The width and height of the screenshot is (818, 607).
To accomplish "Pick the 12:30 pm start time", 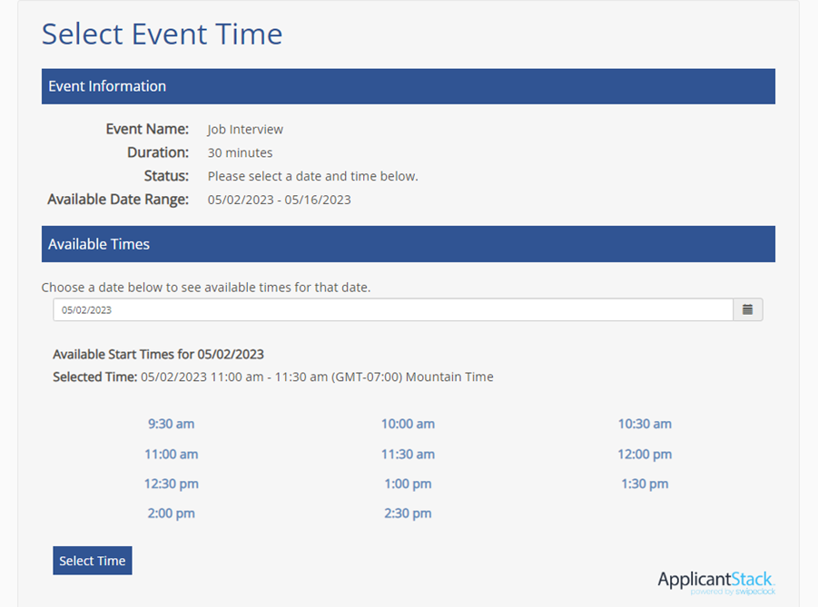I will (x=171, y=484).
